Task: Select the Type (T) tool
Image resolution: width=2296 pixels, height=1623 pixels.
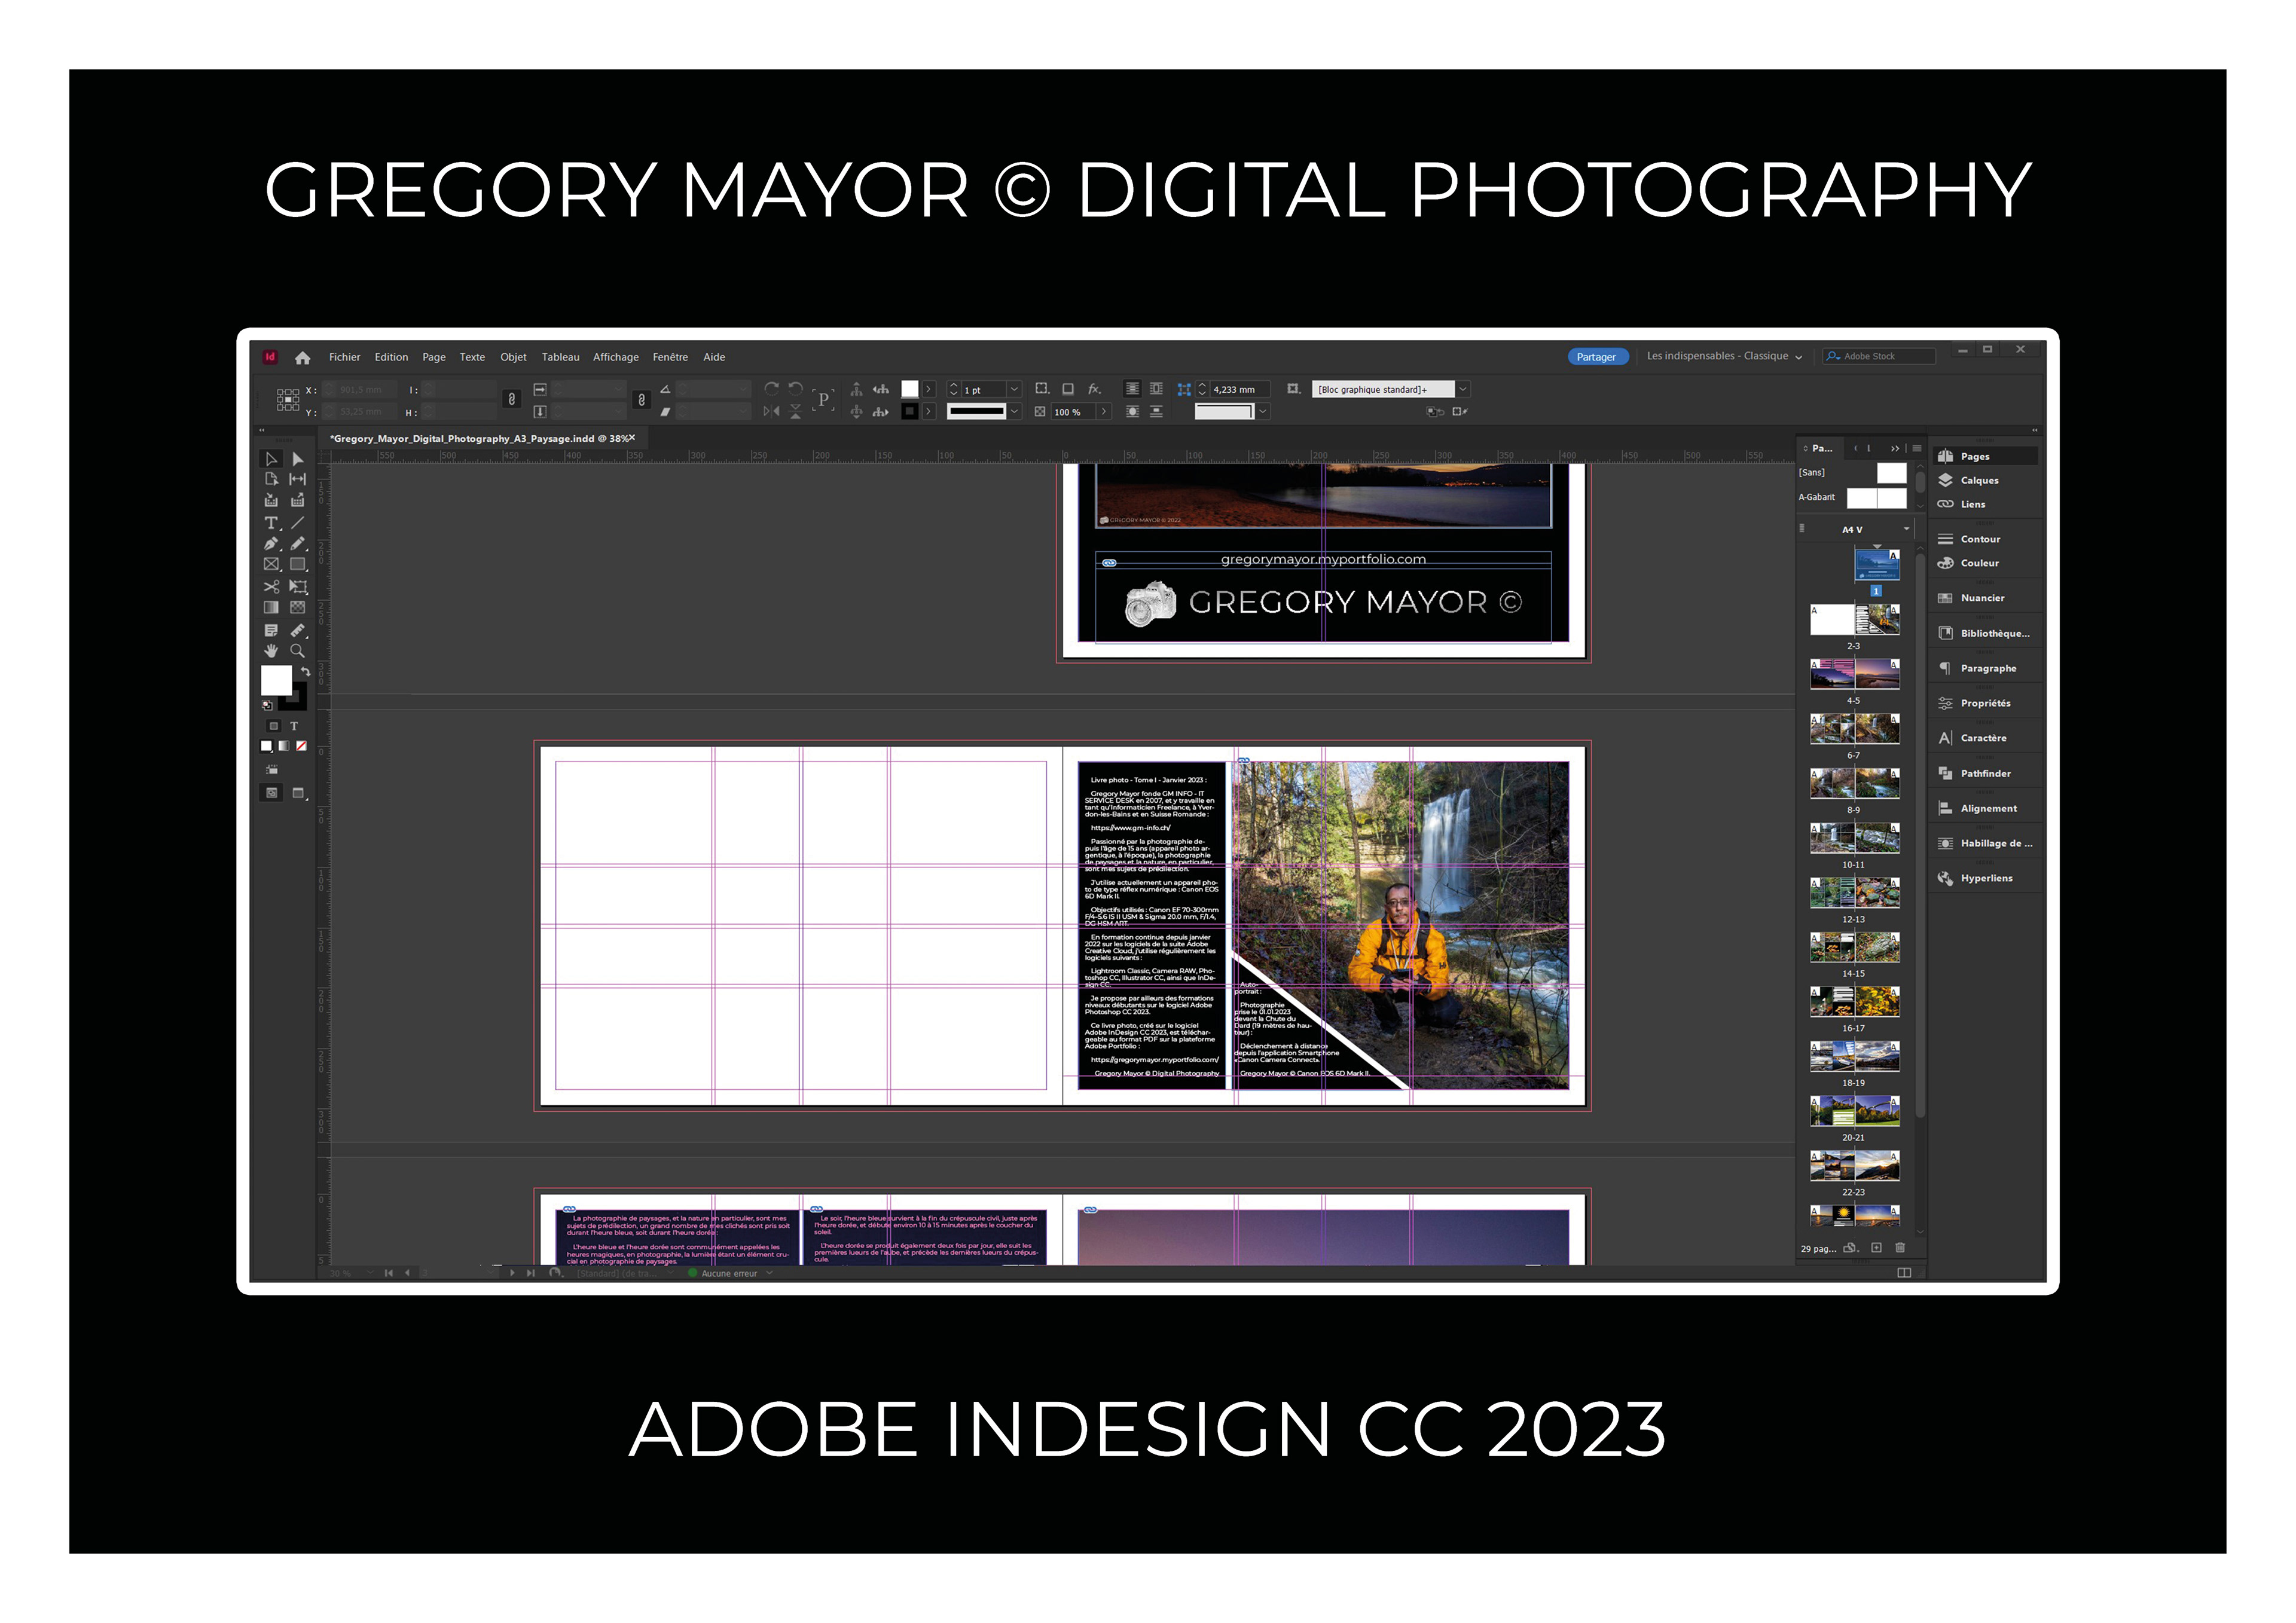Action: click(270, 523)
